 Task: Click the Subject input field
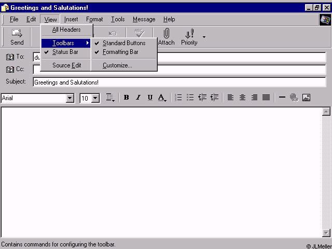(x=179, y=82)
